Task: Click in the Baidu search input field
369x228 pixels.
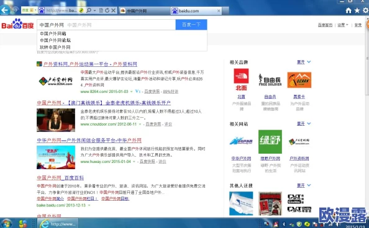Action: (x=106, y=25)
